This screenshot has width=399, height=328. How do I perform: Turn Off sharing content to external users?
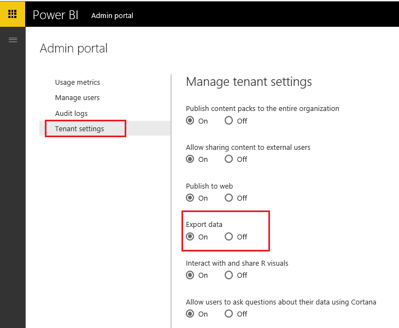click(x=228, y=159)
